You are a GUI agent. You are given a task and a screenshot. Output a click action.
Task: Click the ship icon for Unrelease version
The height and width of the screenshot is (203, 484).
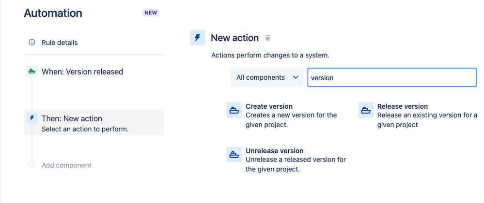tap(234, 155)
